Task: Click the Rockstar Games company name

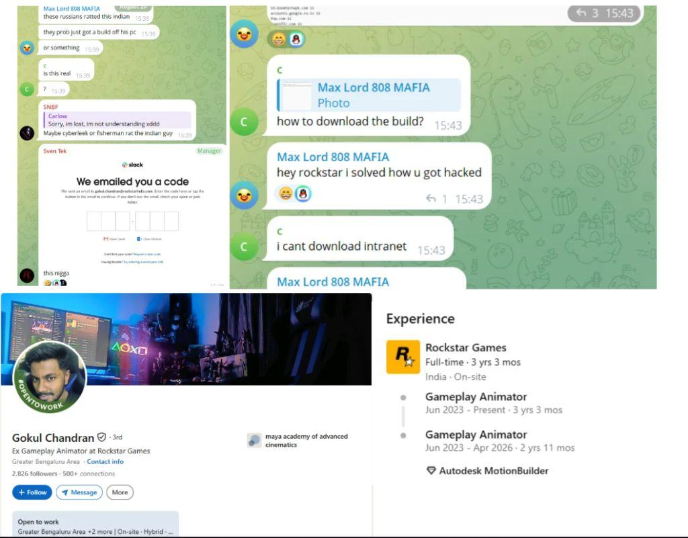Action: pos(466,348)
